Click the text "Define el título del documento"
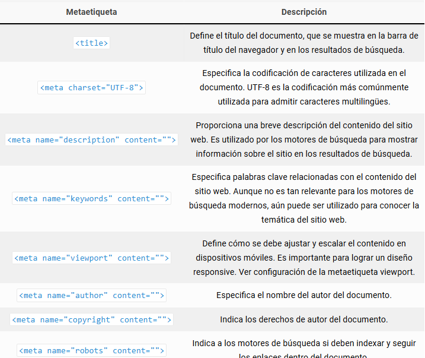Image resolution: width=425 pixels, height=358 pixels. 249,36
